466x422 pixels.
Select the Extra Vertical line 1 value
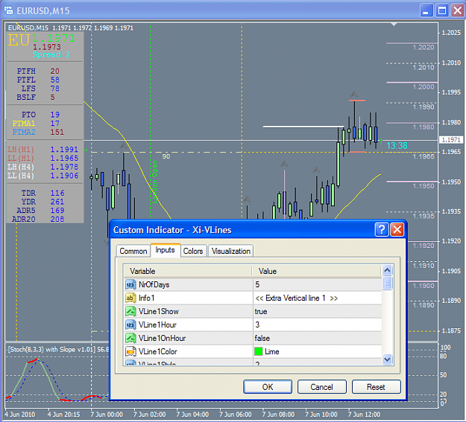(317, 298)
